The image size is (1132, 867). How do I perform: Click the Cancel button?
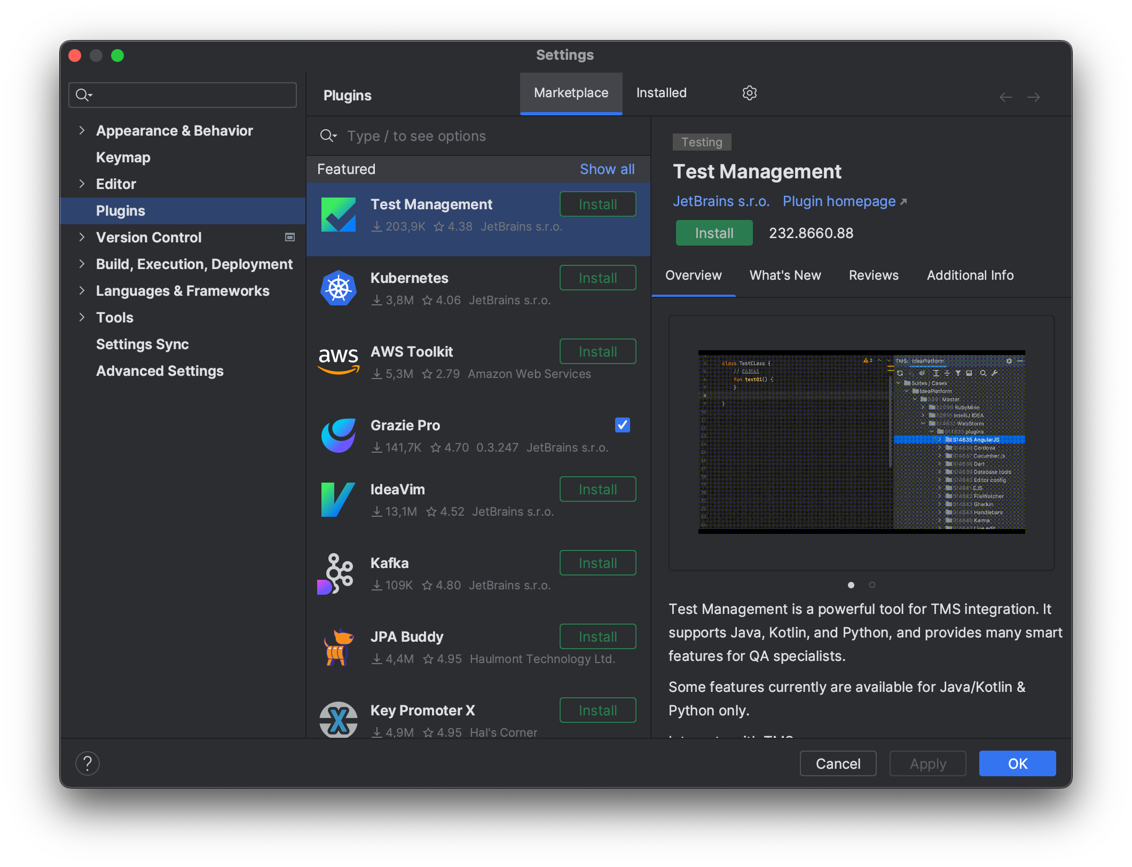[x=838, y=763]
